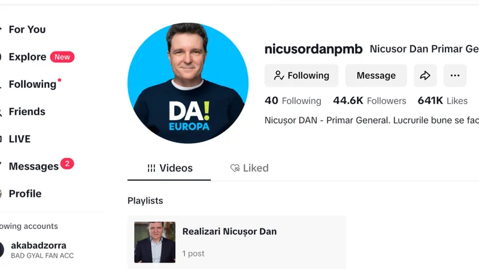Viewport: 479px width, 269px height.
Task: Open the For You feed
Action: 27,29
